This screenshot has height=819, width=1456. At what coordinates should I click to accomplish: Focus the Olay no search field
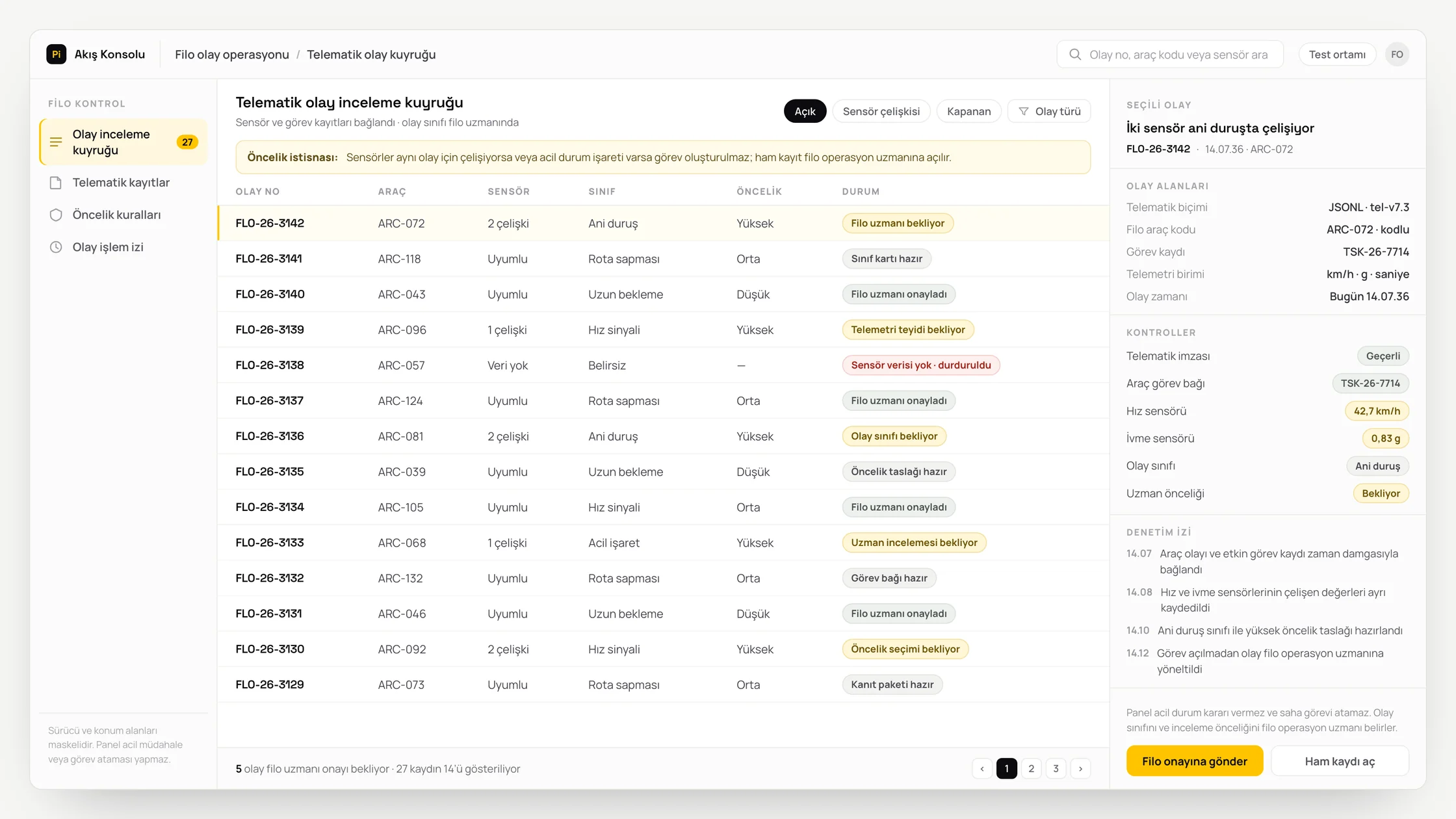click(x=1170, y=54)
